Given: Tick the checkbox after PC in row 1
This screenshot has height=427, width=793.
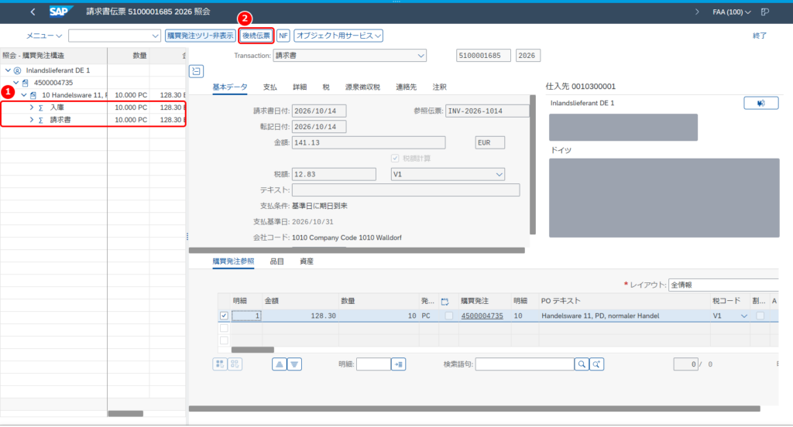Looking at the screenshot, I should pos(448,316).
